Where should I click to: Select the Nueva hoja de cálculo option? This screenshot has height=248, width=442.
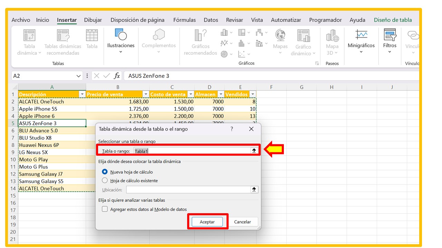[x=105, y=172]
